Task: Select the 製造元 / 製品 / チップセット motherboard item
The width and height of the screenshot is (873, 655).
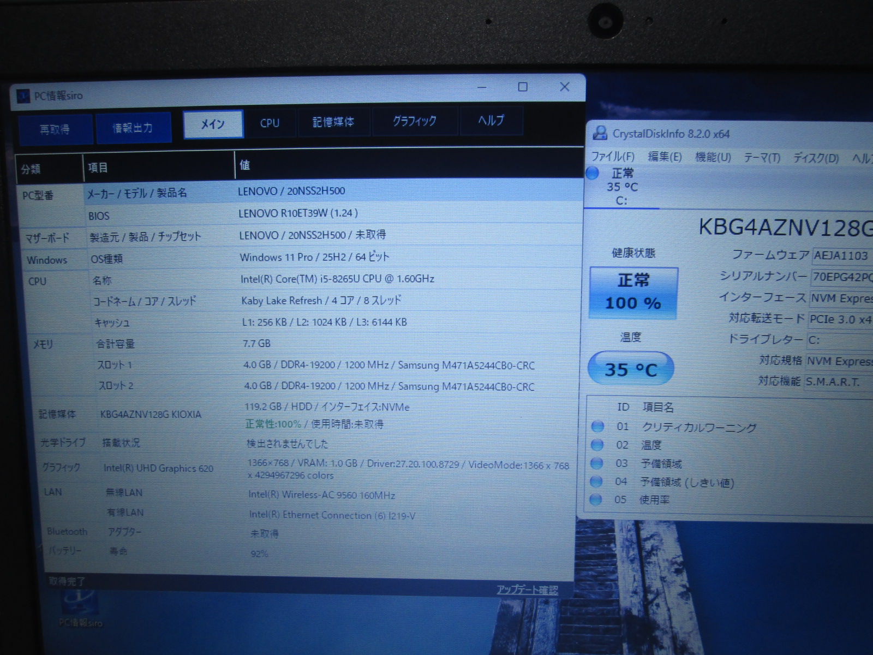Action: [x=145, y=237]
